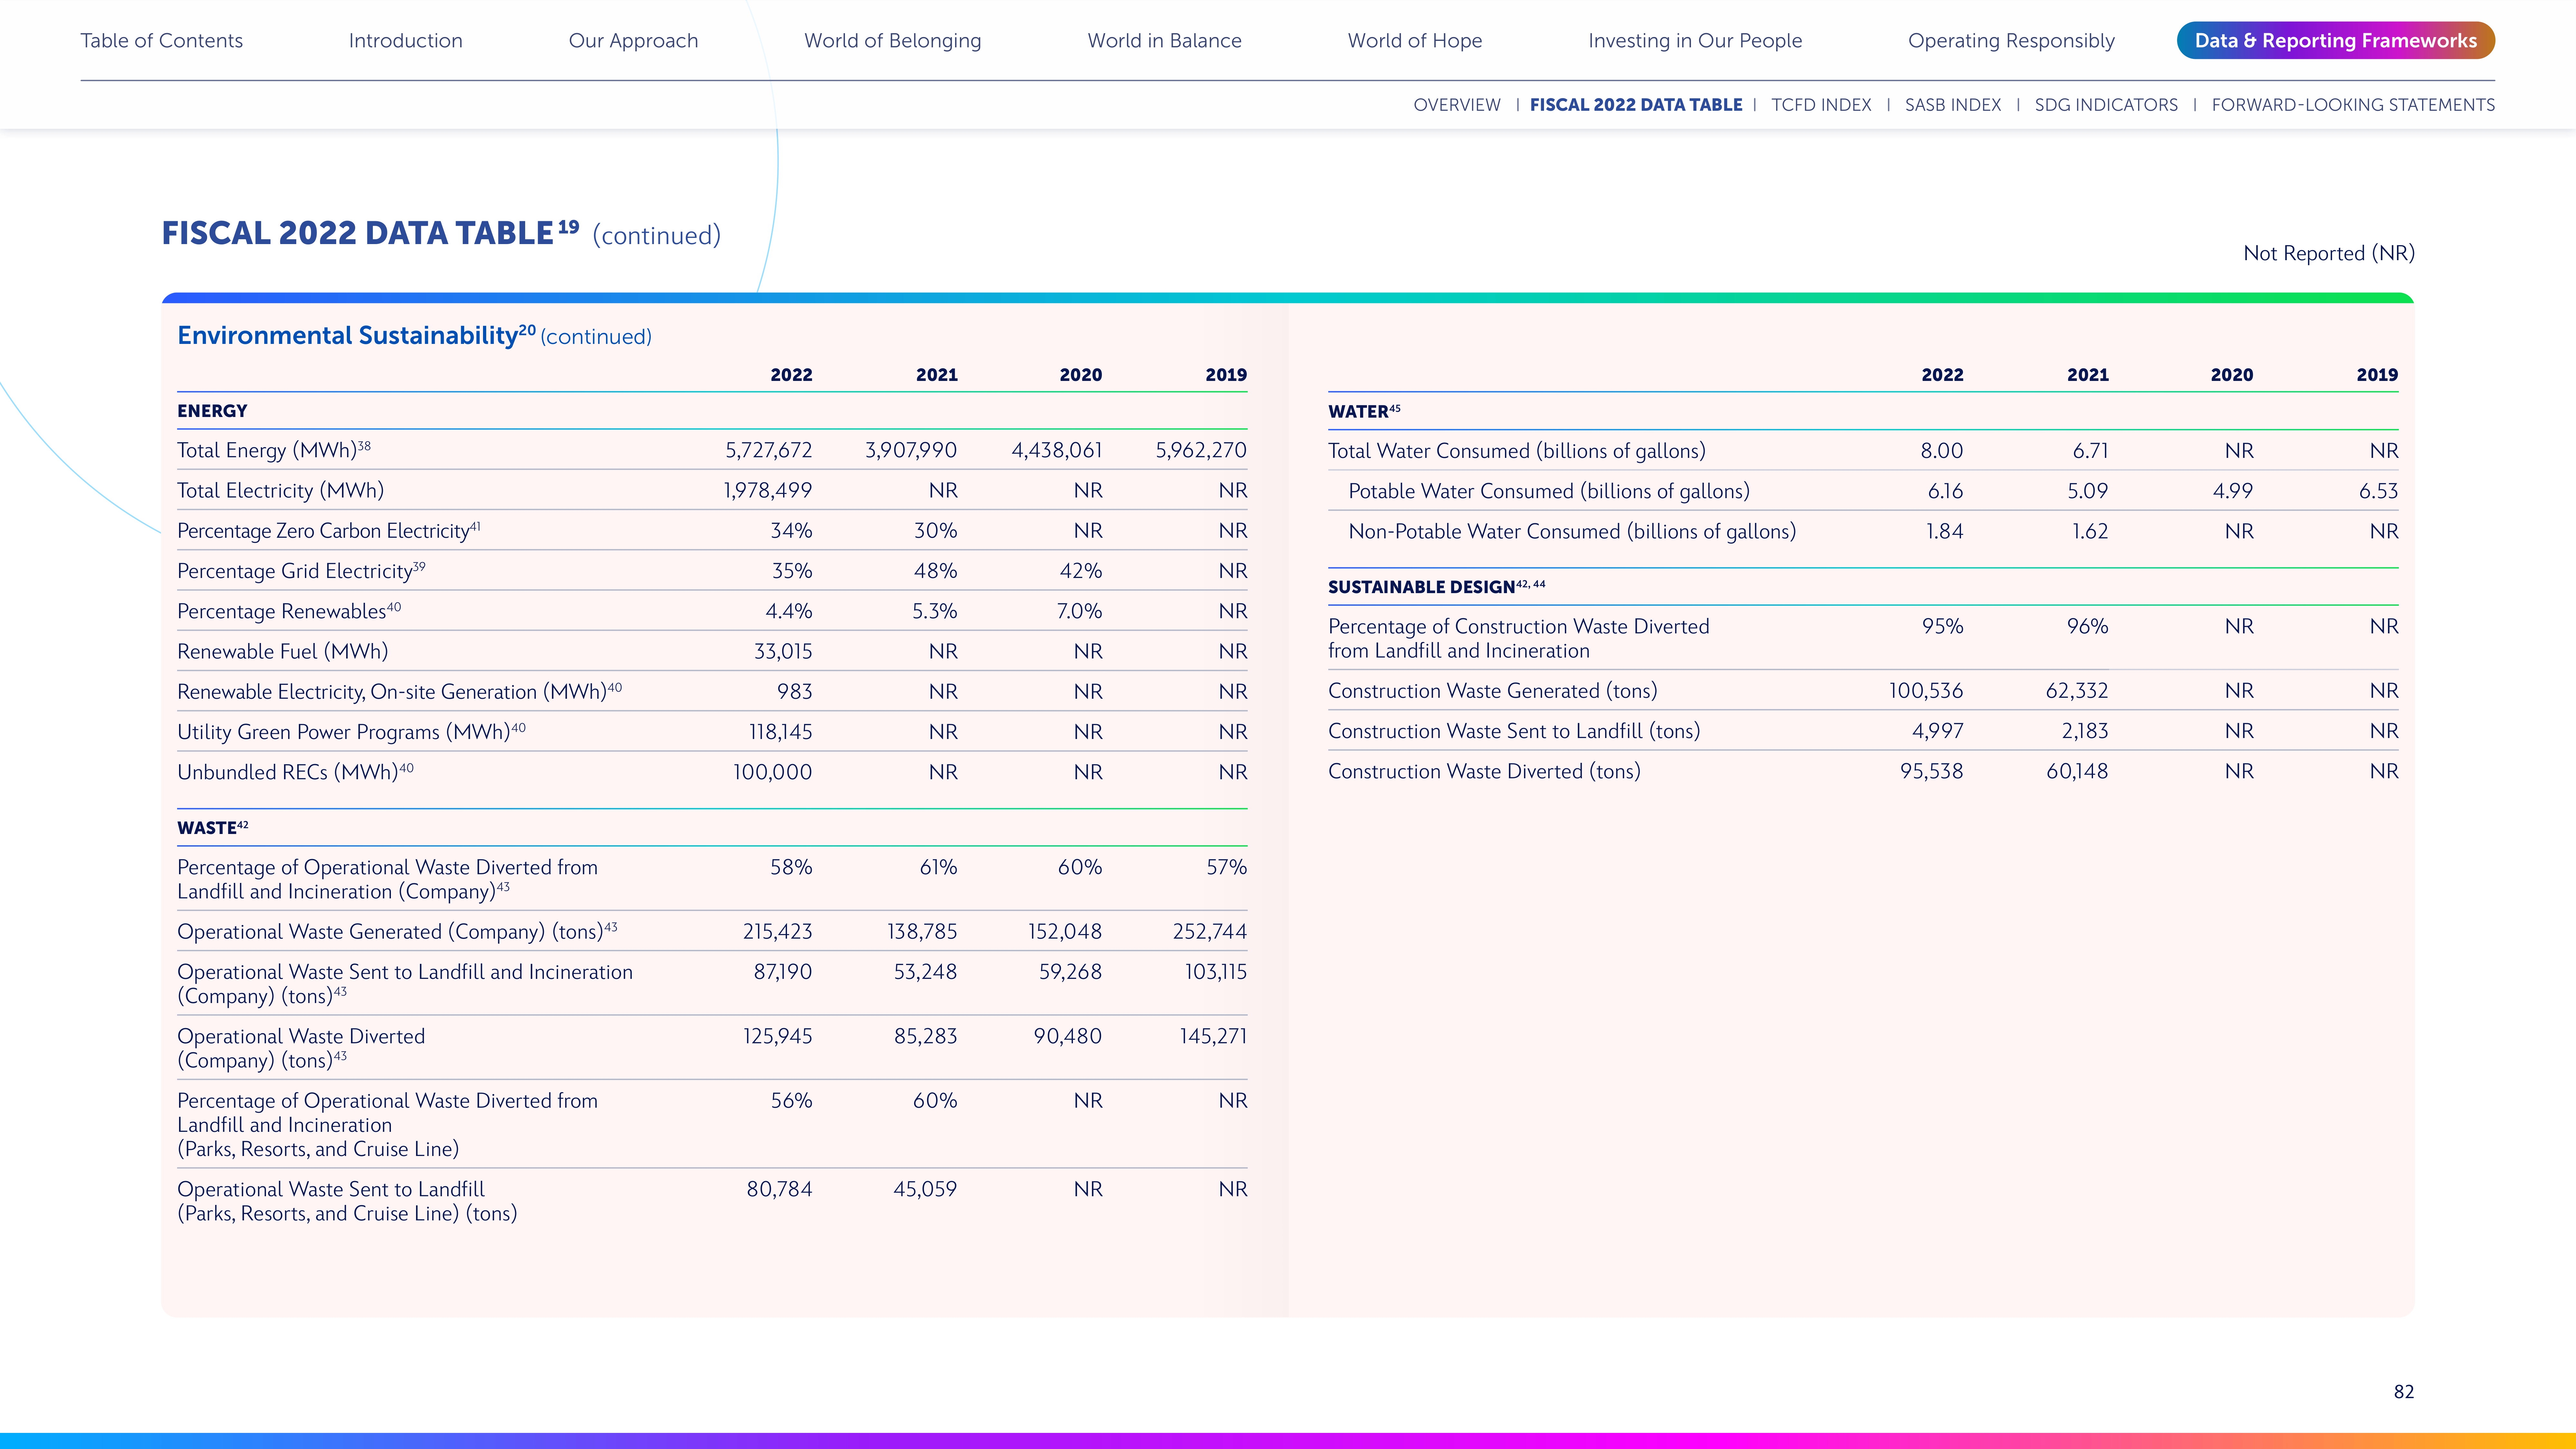Open the Our Approach tab

[633, 41]
